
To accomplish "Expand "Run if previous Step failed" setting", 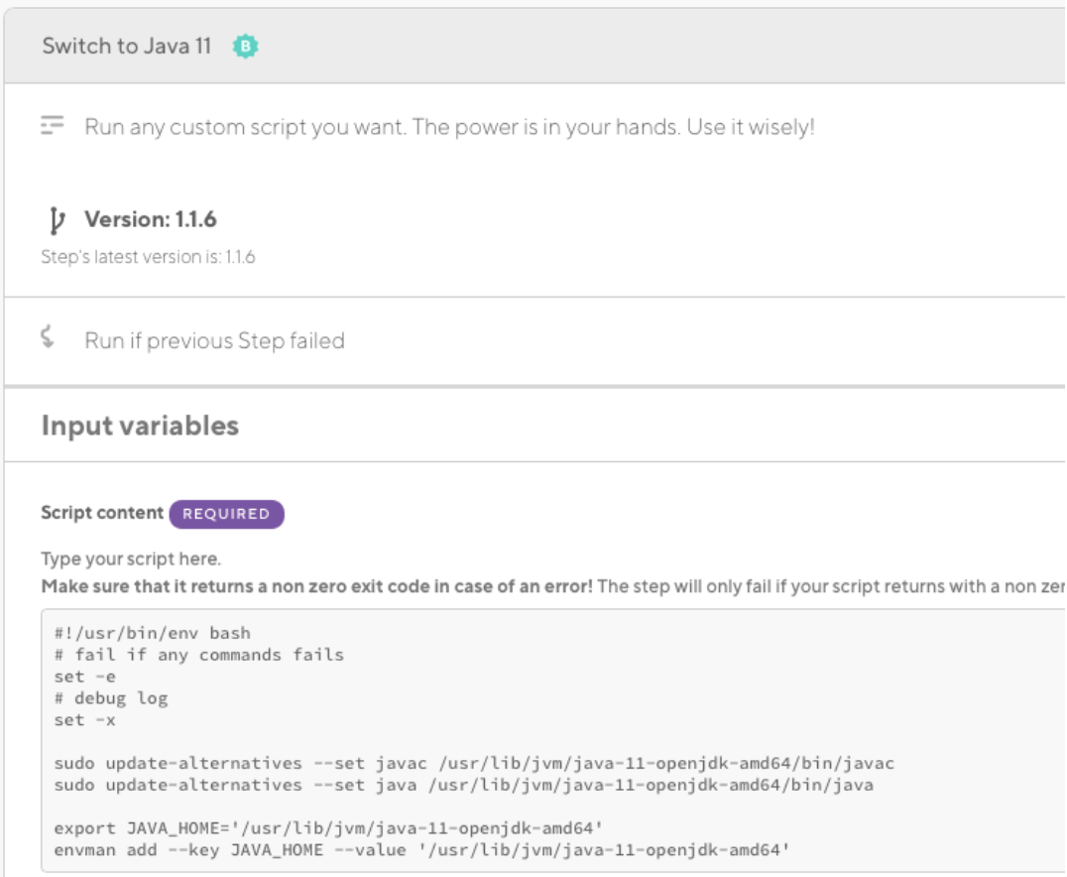I will [214, 340].
